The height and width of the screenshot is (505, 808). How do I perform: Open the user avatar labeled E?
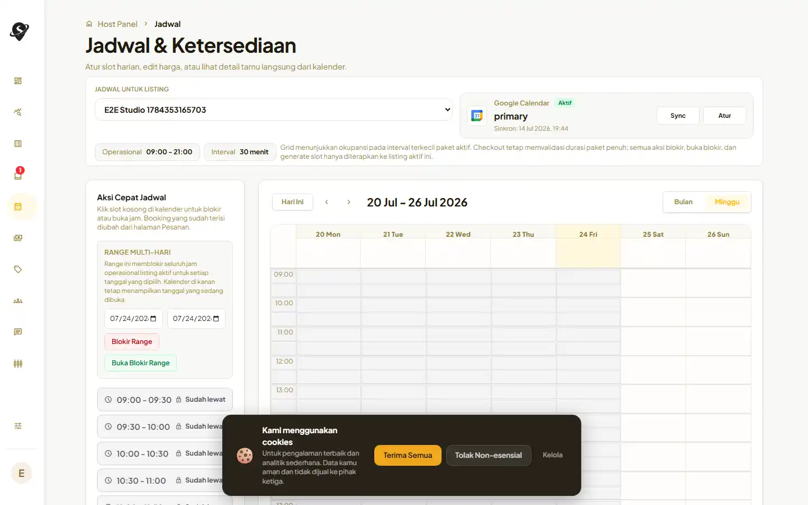point(21,473)
